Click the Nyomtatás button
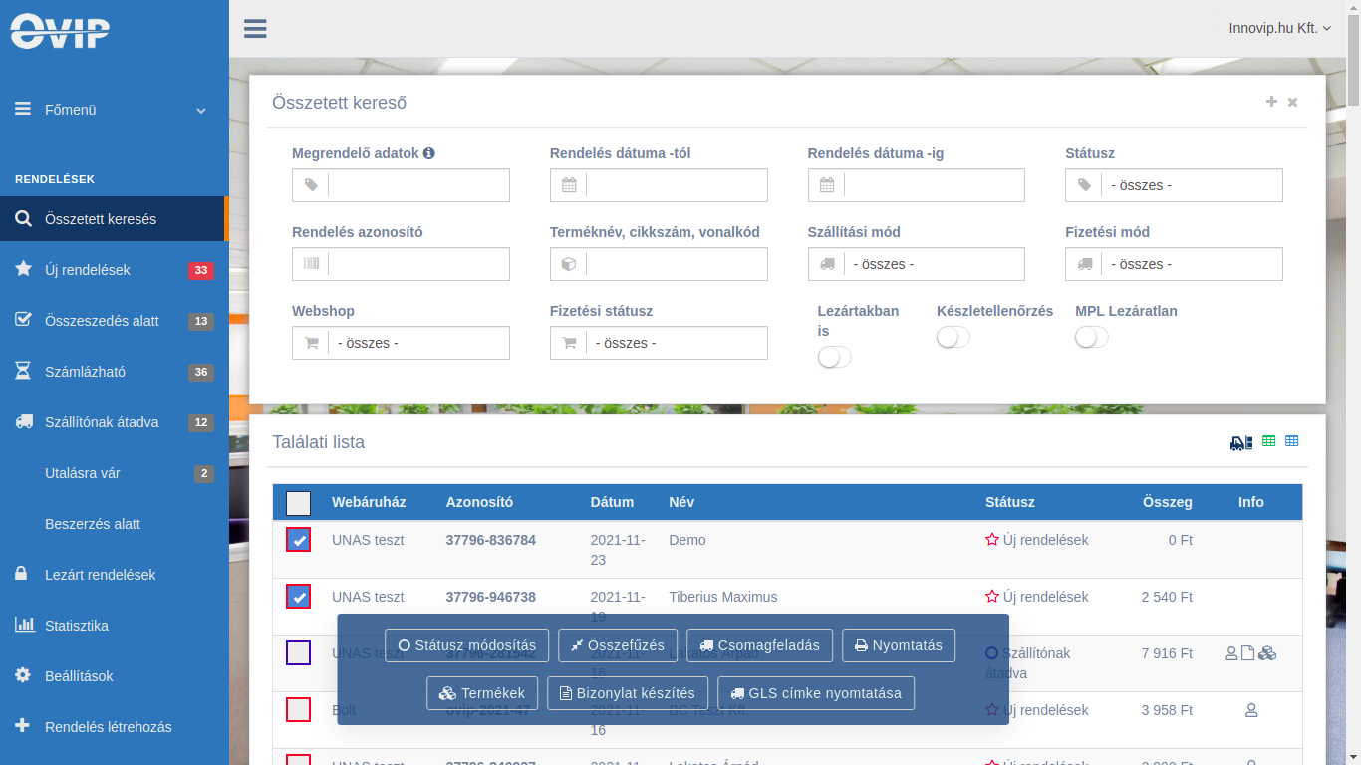The width and height of the screenshot is (1361, 765). [x=899, y=645]
